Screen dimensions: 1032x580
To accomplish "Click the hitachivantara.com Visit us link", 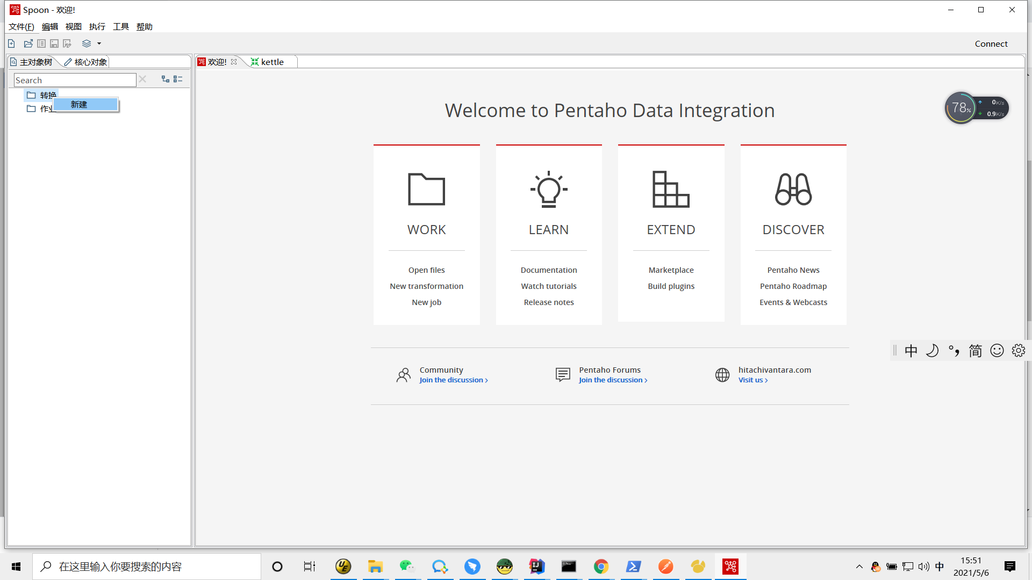I will click(753, 380).
